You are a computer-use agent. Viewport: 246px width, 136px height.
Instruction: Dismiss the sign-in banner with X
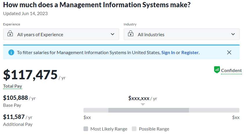click(x=229, y=52)
